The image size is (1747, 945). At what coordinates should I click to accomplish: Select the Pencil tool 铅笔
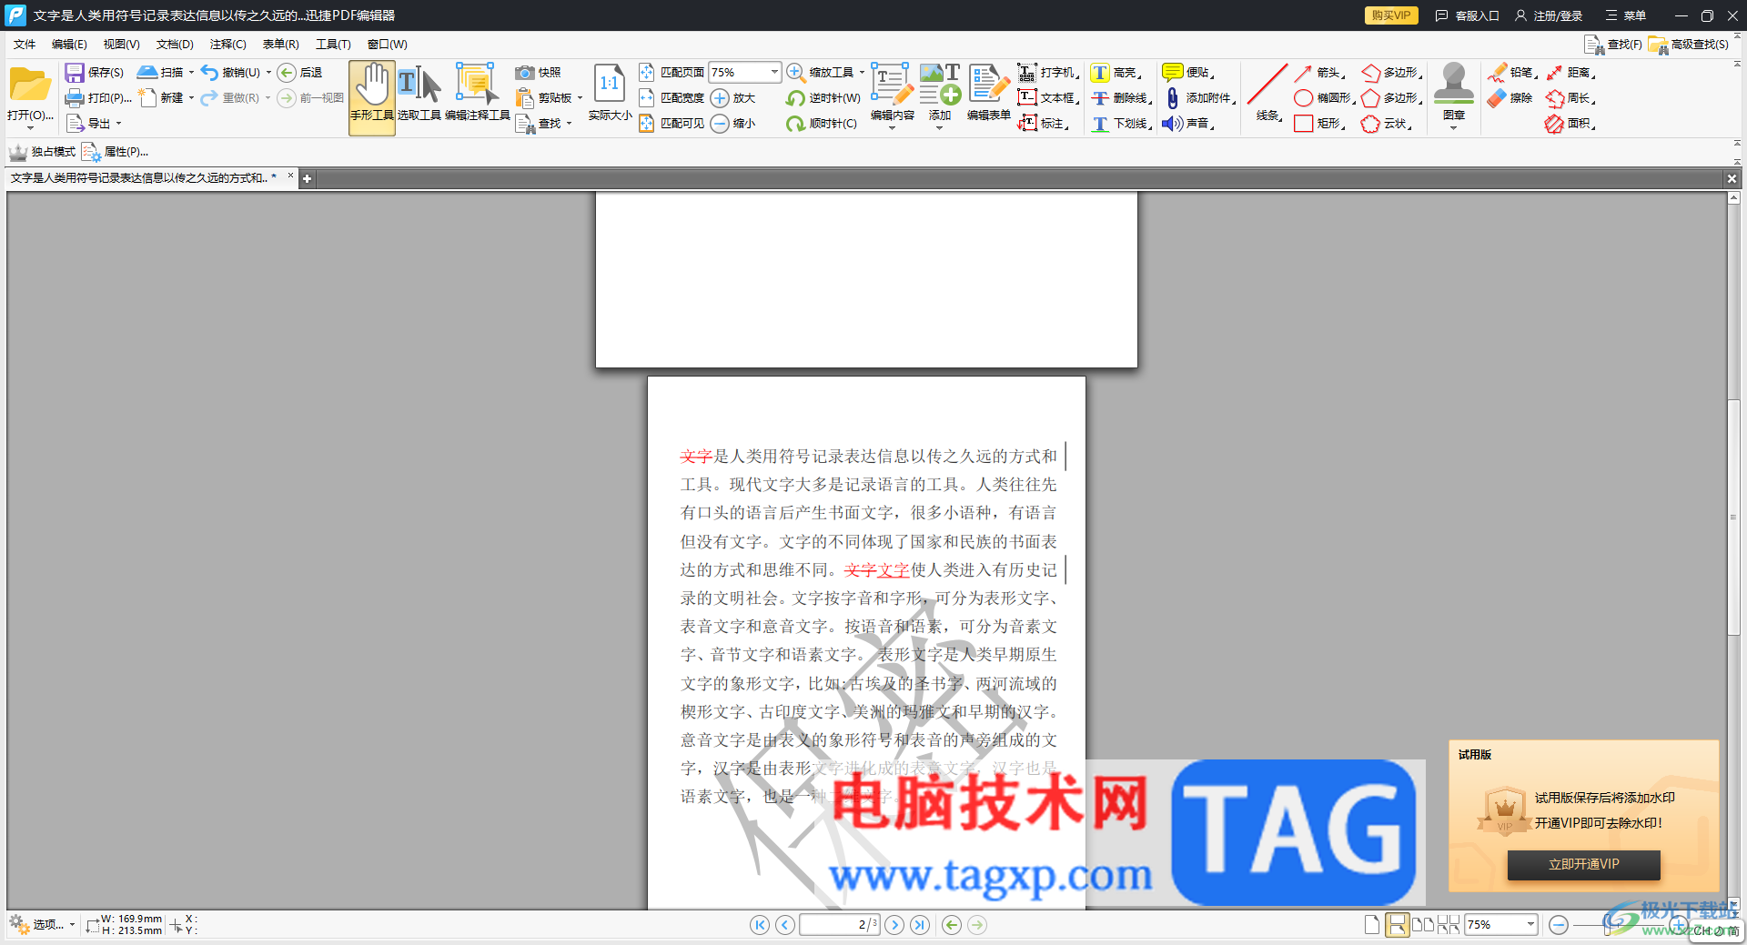tap(1511, 73)
